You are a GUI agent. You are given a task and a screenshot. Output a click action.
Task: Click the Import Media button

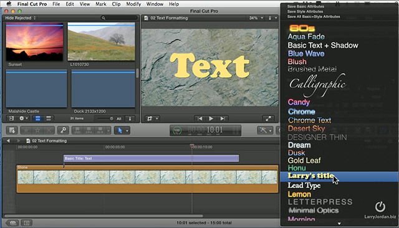coord(12,130)
